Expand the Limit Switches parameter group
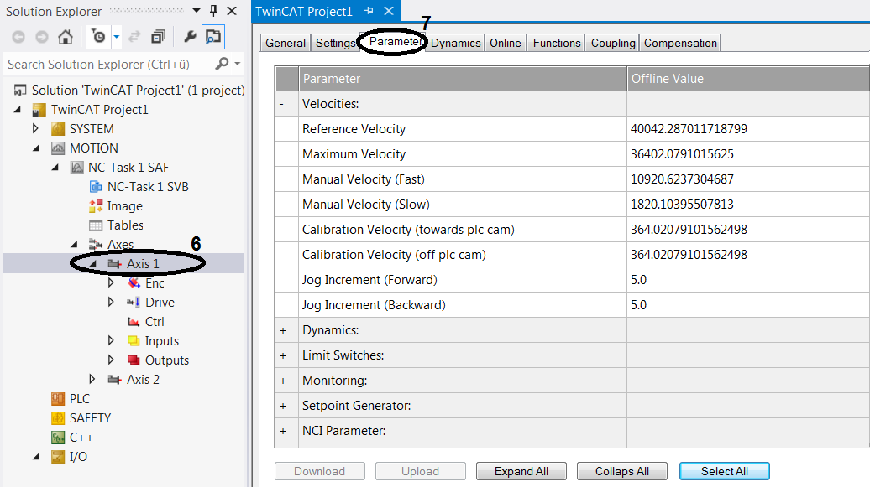Screen dimensions: 870x487 283,355
